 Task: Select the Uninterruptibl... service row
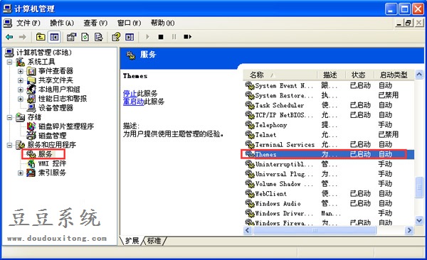point(329,164)
